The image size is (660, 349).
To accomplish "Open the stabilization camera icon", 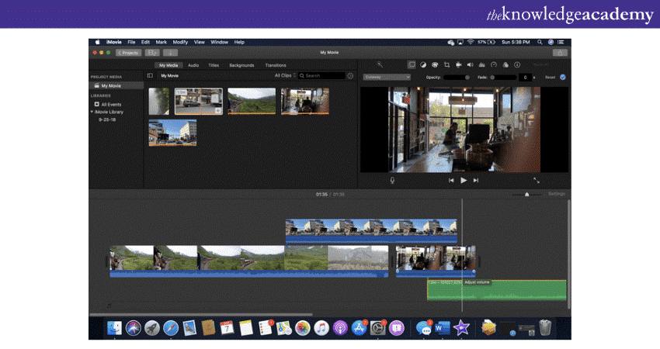I will 459,65.
